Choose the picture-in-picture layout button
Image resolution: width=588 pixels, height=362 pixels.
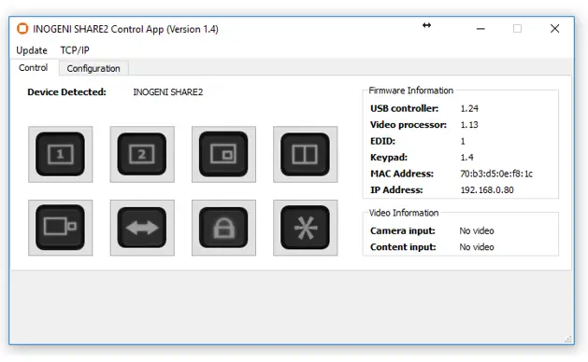223,154
